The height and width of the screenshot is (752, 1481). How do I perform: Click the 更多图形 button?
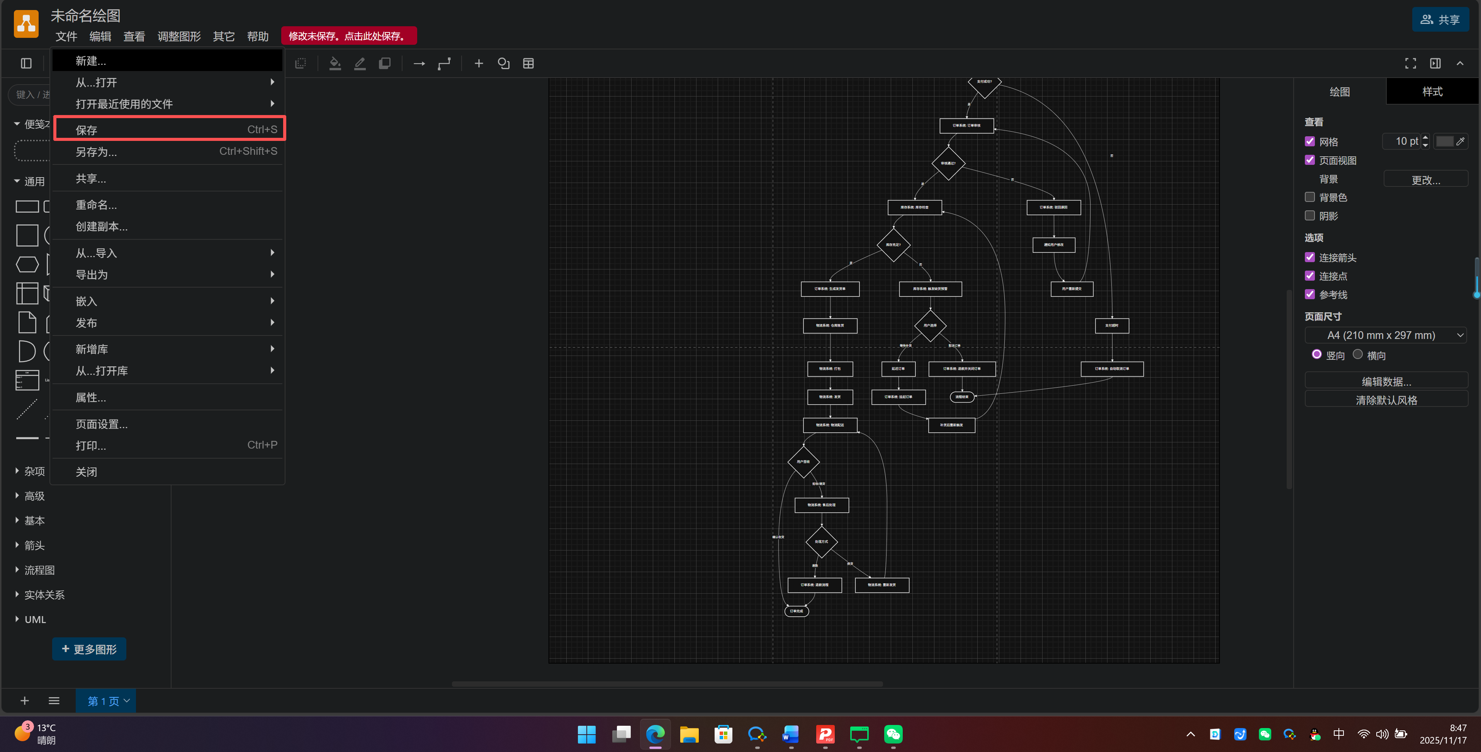[x=89, y=649]
